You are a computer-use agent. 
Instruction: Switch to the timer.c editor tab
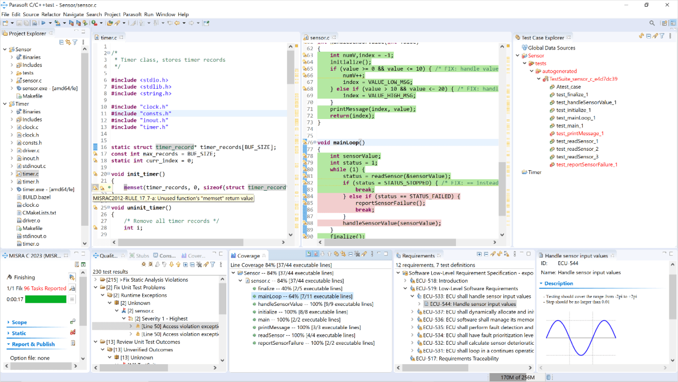click(108, 37)
